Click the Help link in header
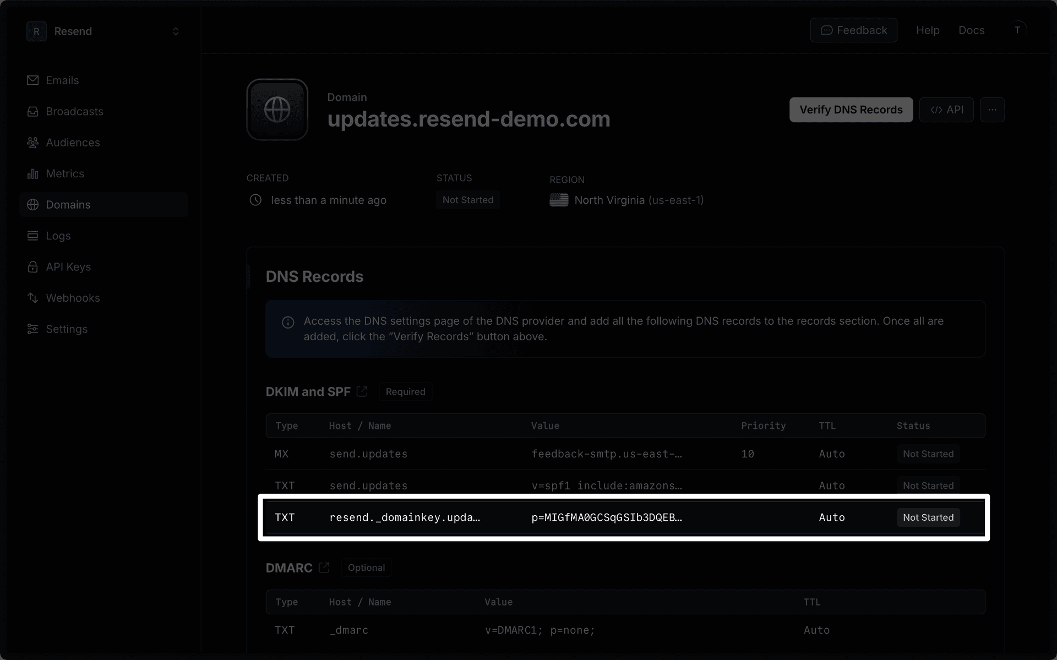The height and width of the screenshot is (660, 1057). tap(928, 30)
